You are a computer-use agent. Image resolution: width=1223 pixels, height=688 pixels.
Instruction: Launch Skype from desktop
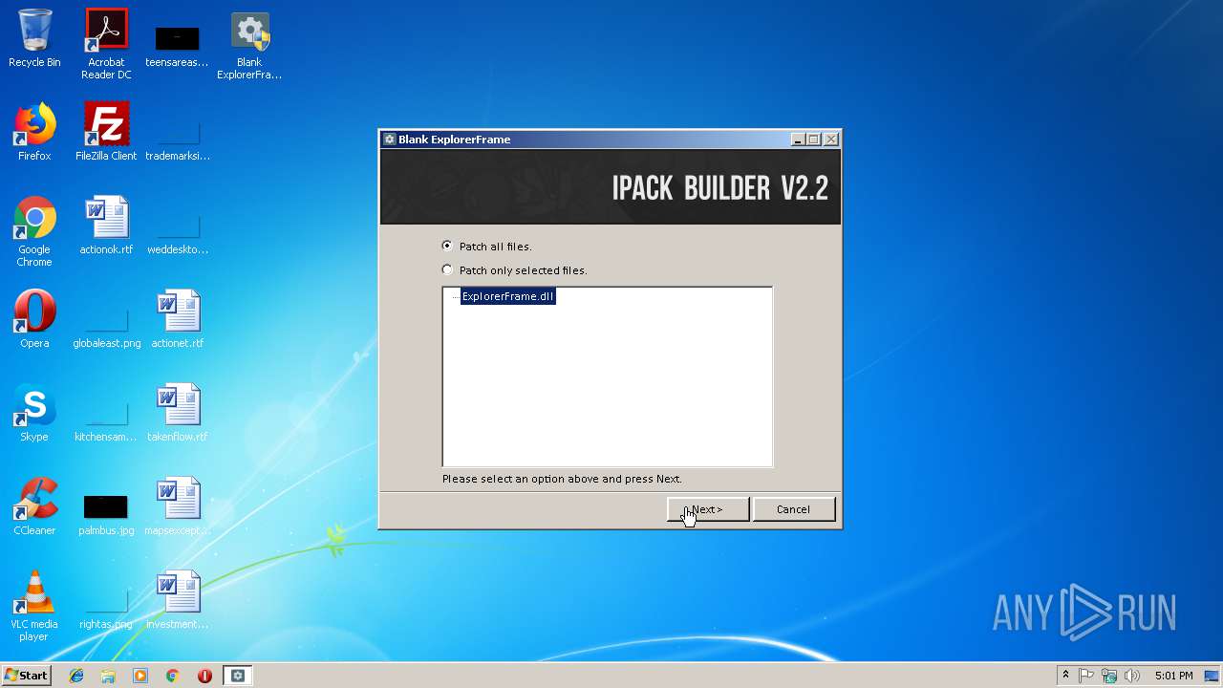34,414
